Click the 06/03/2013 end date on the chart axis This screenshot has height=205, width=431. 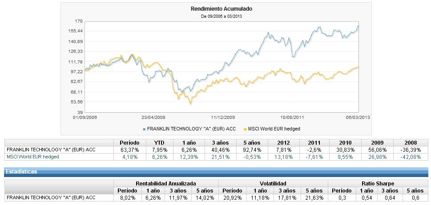click(359, 118)
